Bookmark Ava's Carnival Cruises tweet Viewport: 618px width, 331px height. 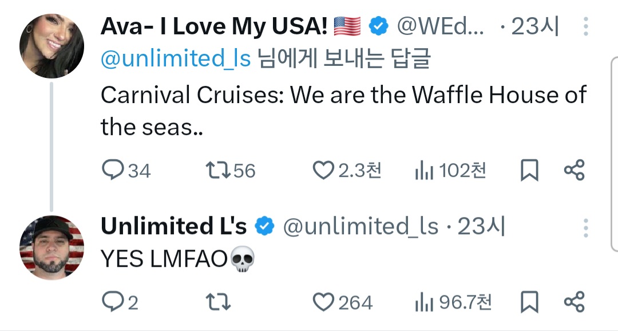[529, 171]
